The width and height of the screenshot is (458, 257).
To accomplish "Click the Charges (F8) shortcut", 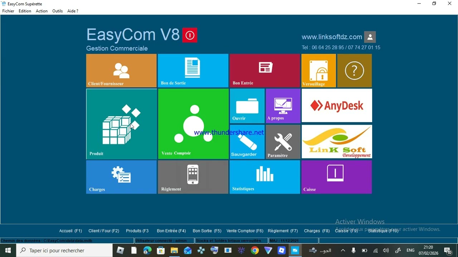I will coord(317,231).
